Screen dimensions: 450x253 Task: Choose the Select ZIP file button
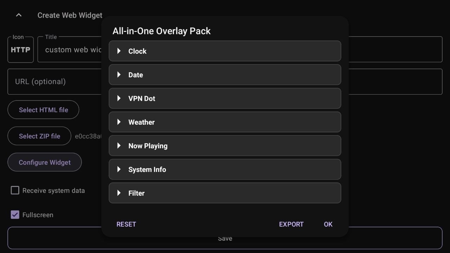tap(39, 136)
